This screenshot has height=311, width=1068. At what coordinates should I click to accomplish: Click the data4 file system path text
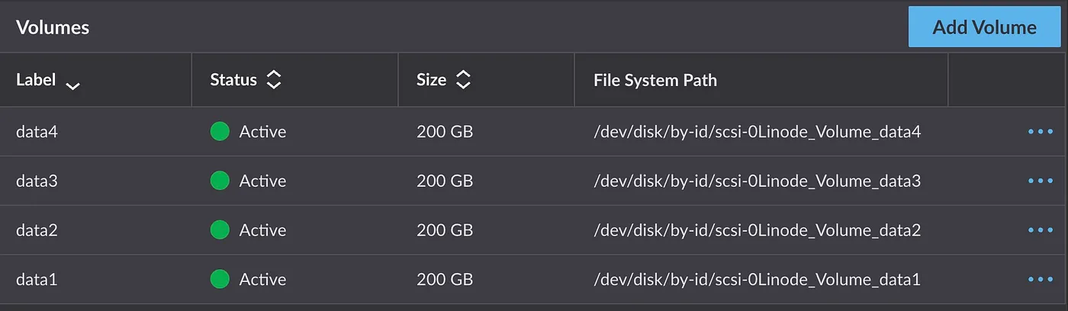click(758, 132)
